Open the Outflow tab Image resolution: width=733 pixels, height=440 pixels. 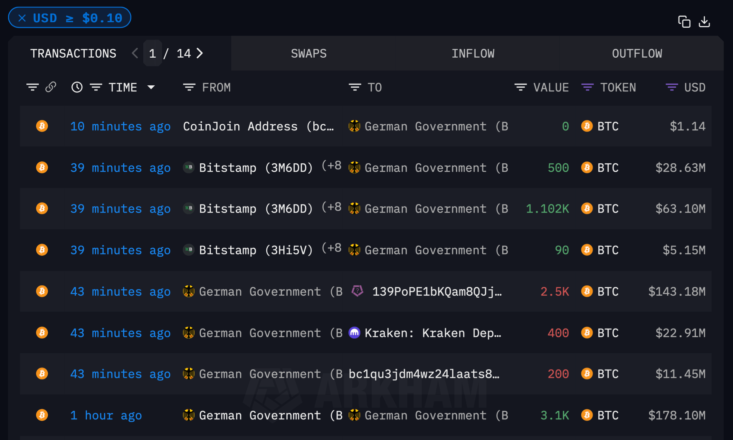coord(637,53)
